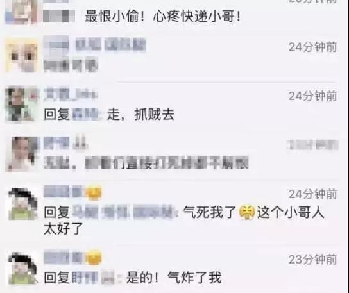Viewport: 349px width, 293px height.
Task: Tap username above "走,抓贼去" reply
Action: pos(71,94)
